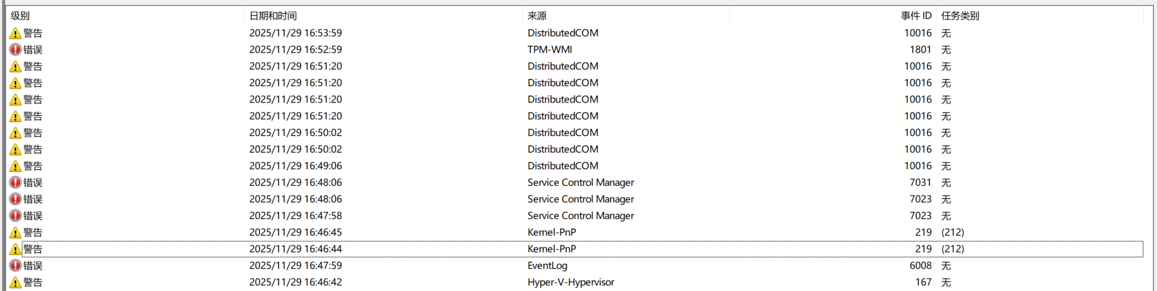Click DistributedCOM in the 16:53:59 row
This screenshot has width=1157, height=291.
pos(563,33)
